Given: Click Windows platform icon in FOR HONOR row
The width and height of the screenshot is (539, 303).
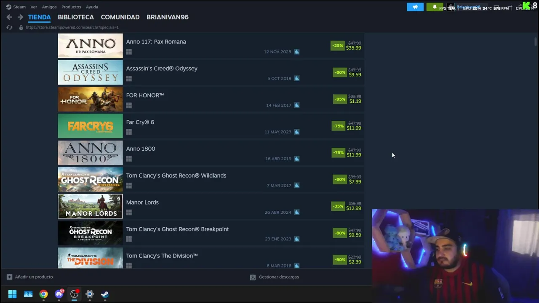Looking at the screenshot, I should click(x=129, y=105).
